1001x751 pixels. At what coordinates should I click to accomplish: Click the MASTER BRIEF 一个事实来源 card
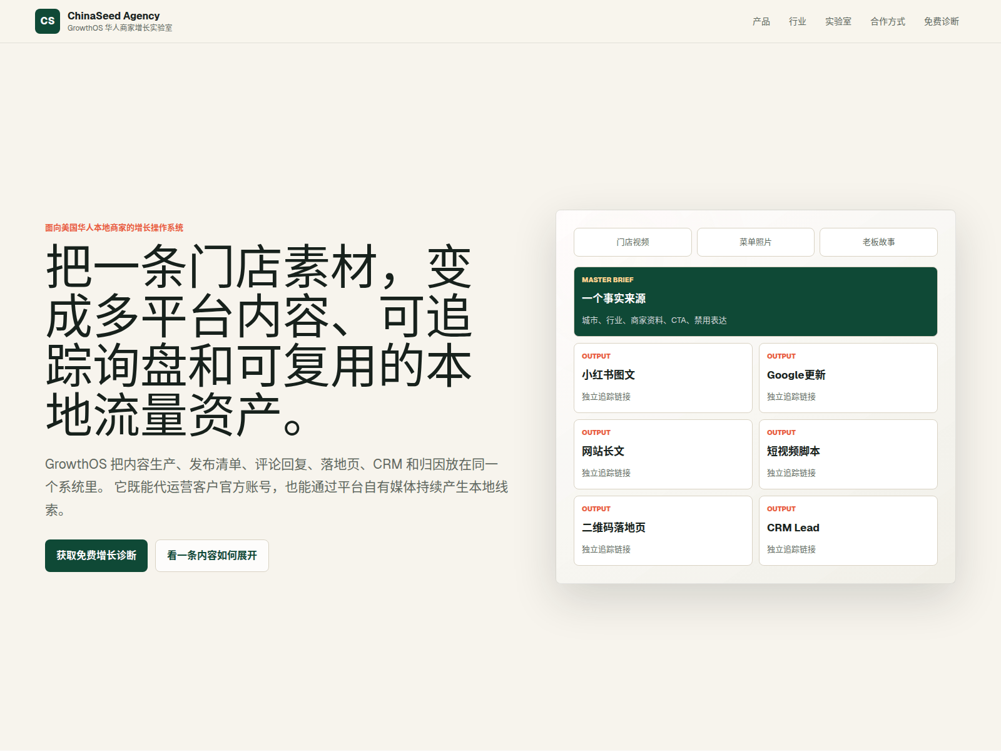click(756, 302)
